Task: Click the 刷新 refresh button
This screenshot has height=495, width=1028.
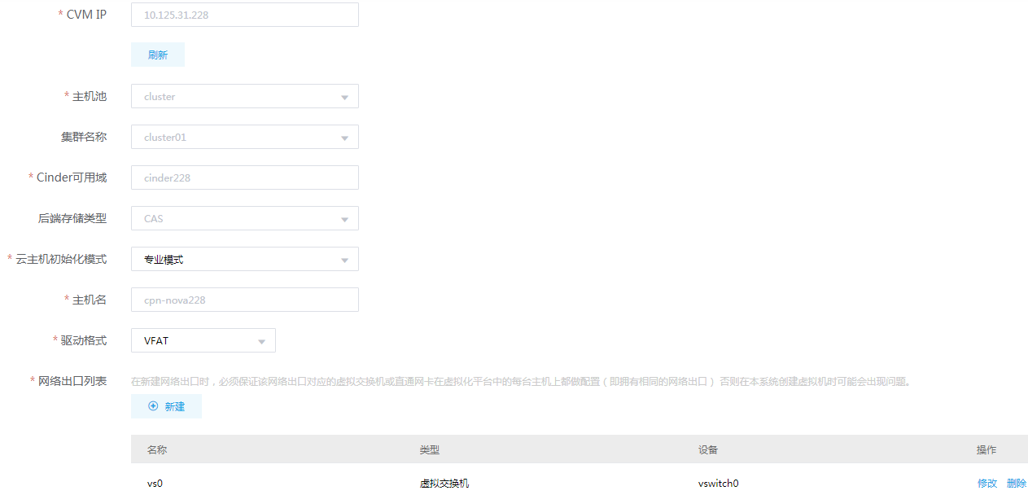Action: 157,54
